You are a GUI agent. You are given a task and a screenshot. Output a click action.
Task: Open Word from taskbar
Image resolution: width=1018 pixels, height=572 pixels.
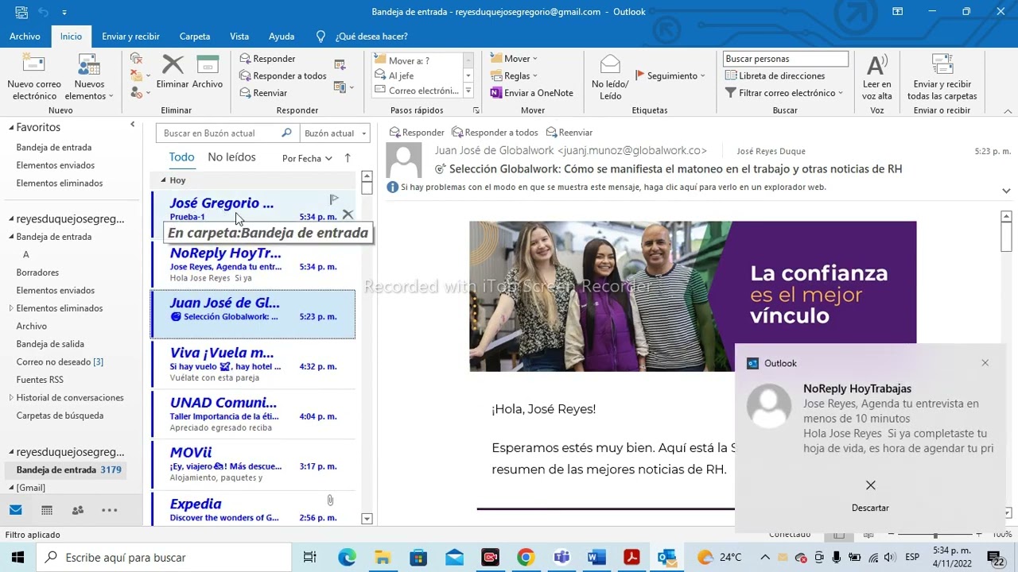[596, 558]
